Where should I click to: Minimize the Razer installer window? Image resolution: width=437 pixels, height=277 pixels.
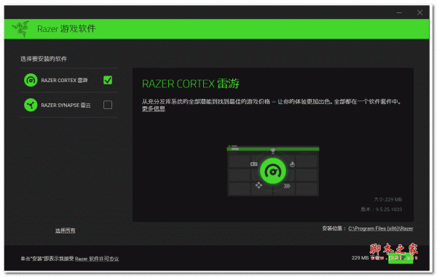coord(399,12)
